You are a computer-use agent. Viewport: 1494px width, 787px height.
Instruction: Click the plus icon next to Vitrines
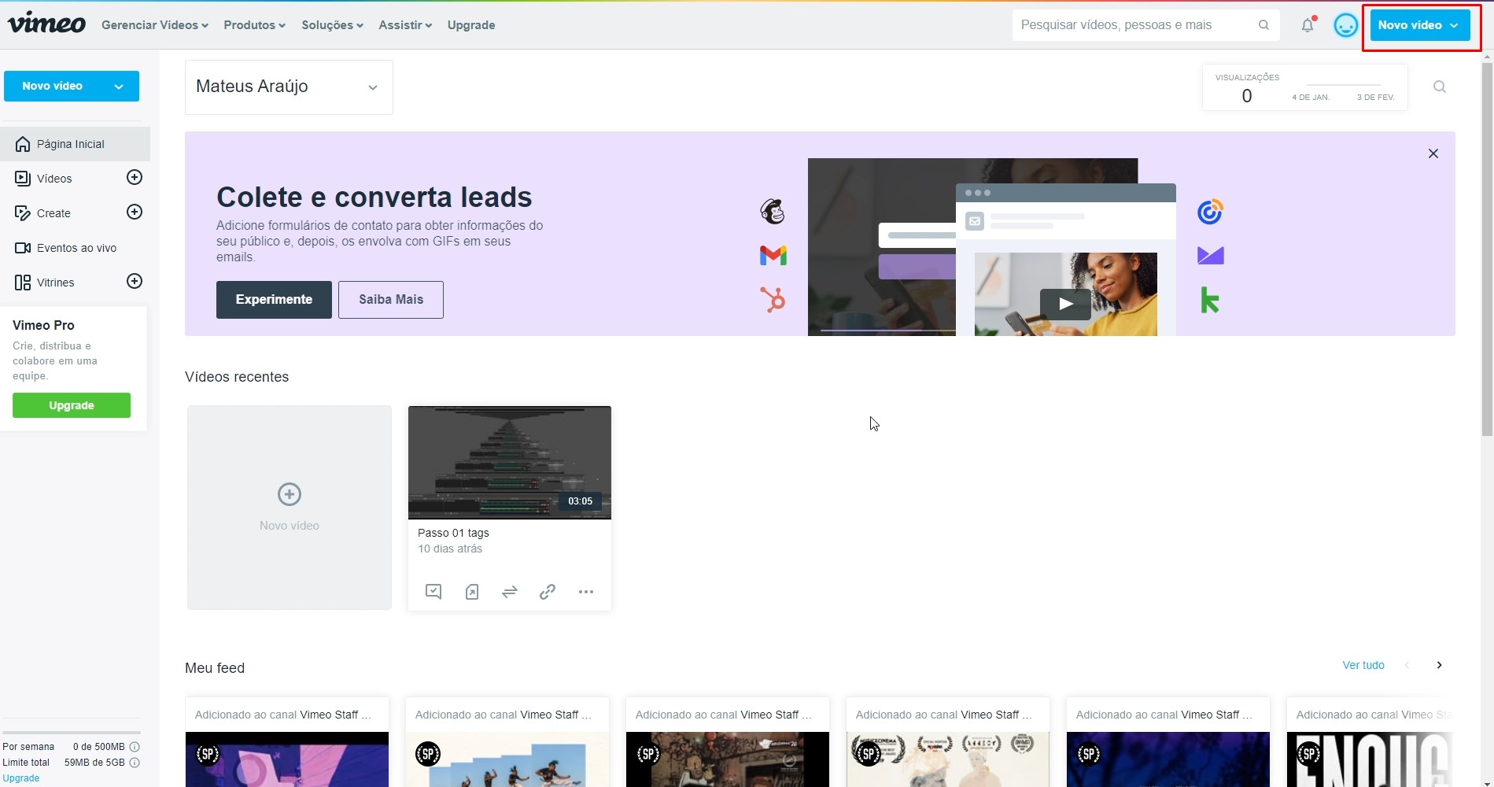tap(135, 281)
